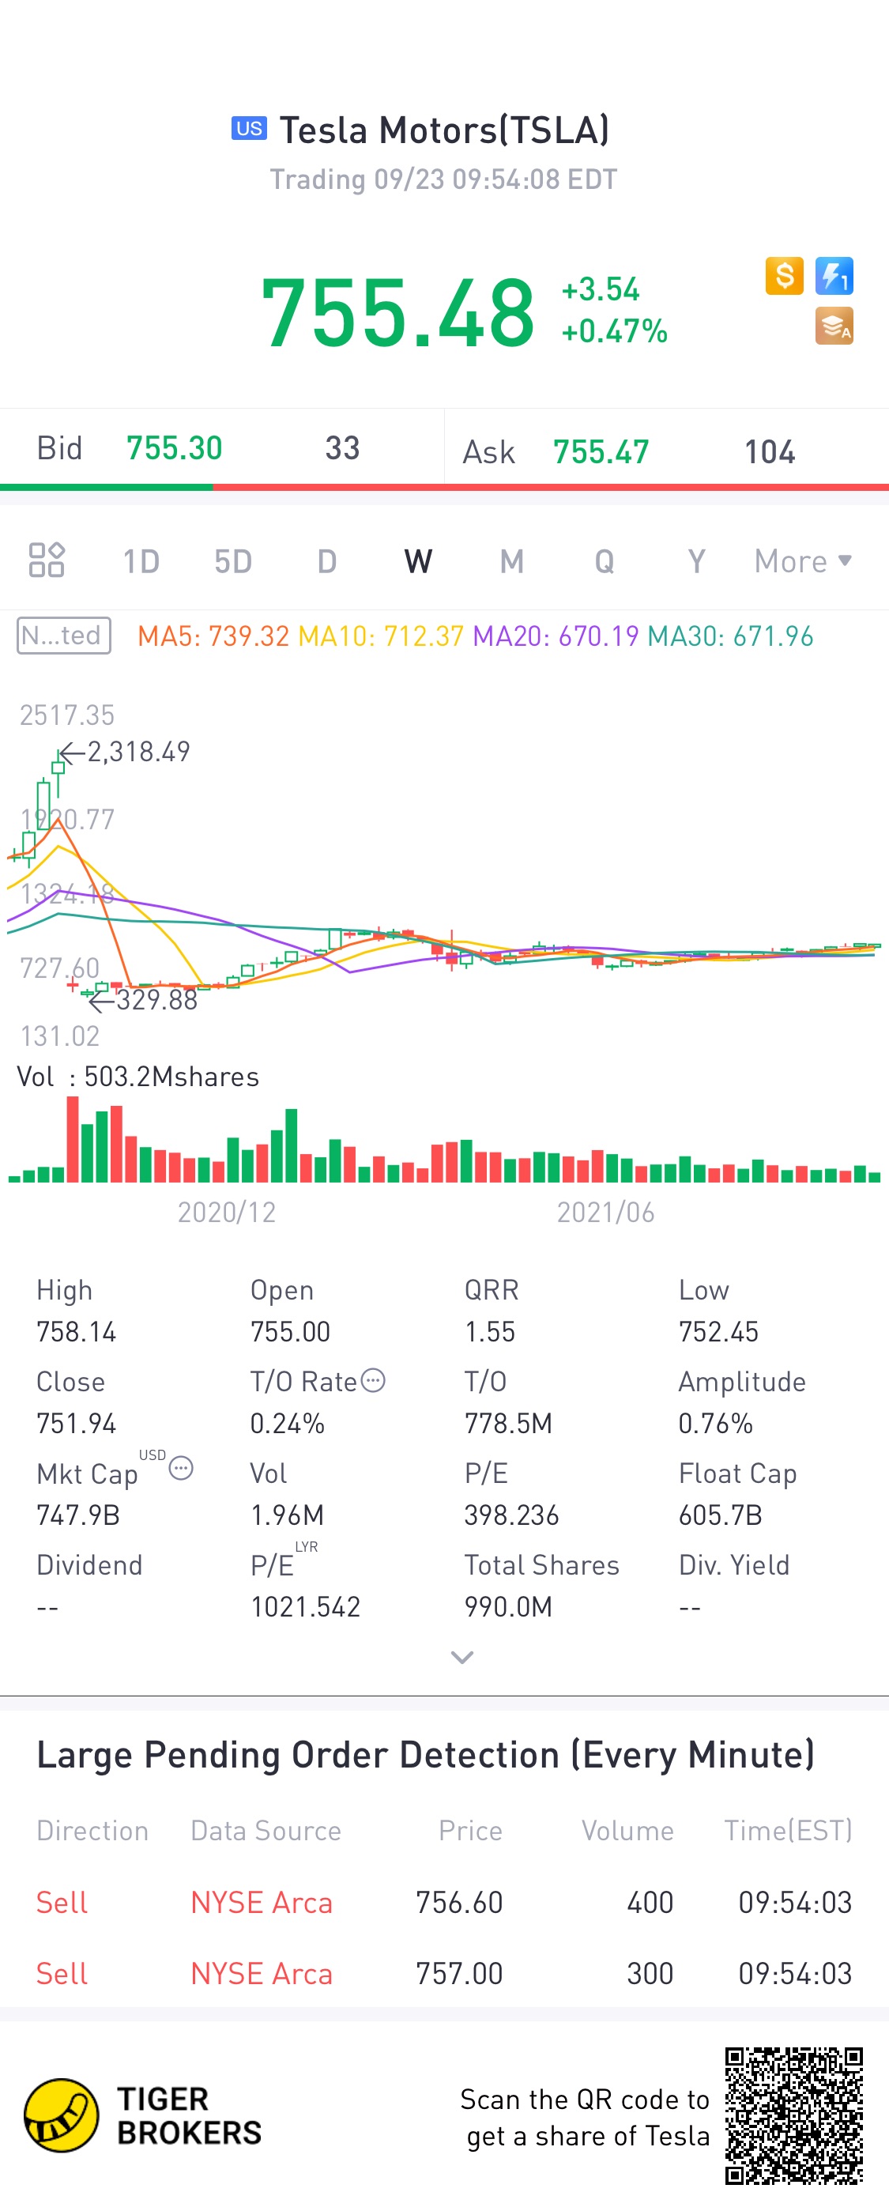
Task: Switch to the M monthly chart tab
Action: (x=512, y=561)
